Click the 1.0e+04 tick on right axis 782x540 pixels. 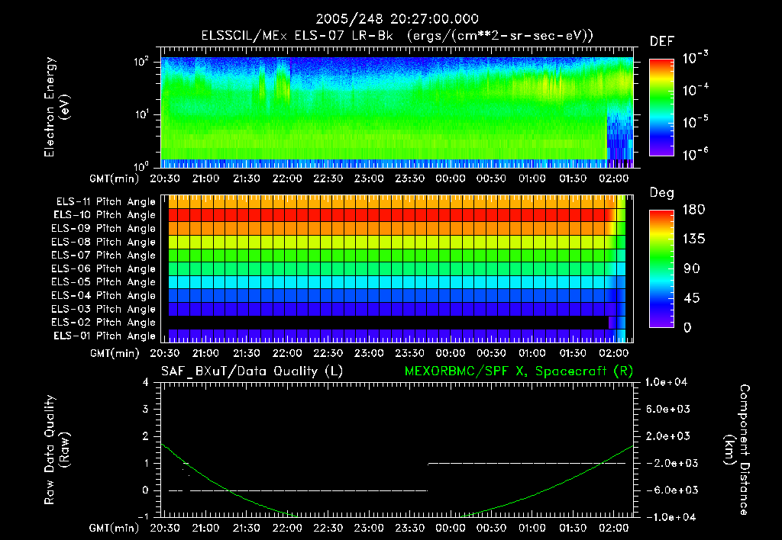[x=668, y=382]
